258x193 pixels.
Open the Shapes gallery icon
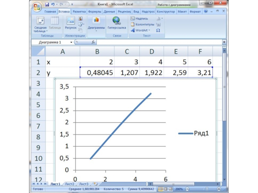point(81,24)
